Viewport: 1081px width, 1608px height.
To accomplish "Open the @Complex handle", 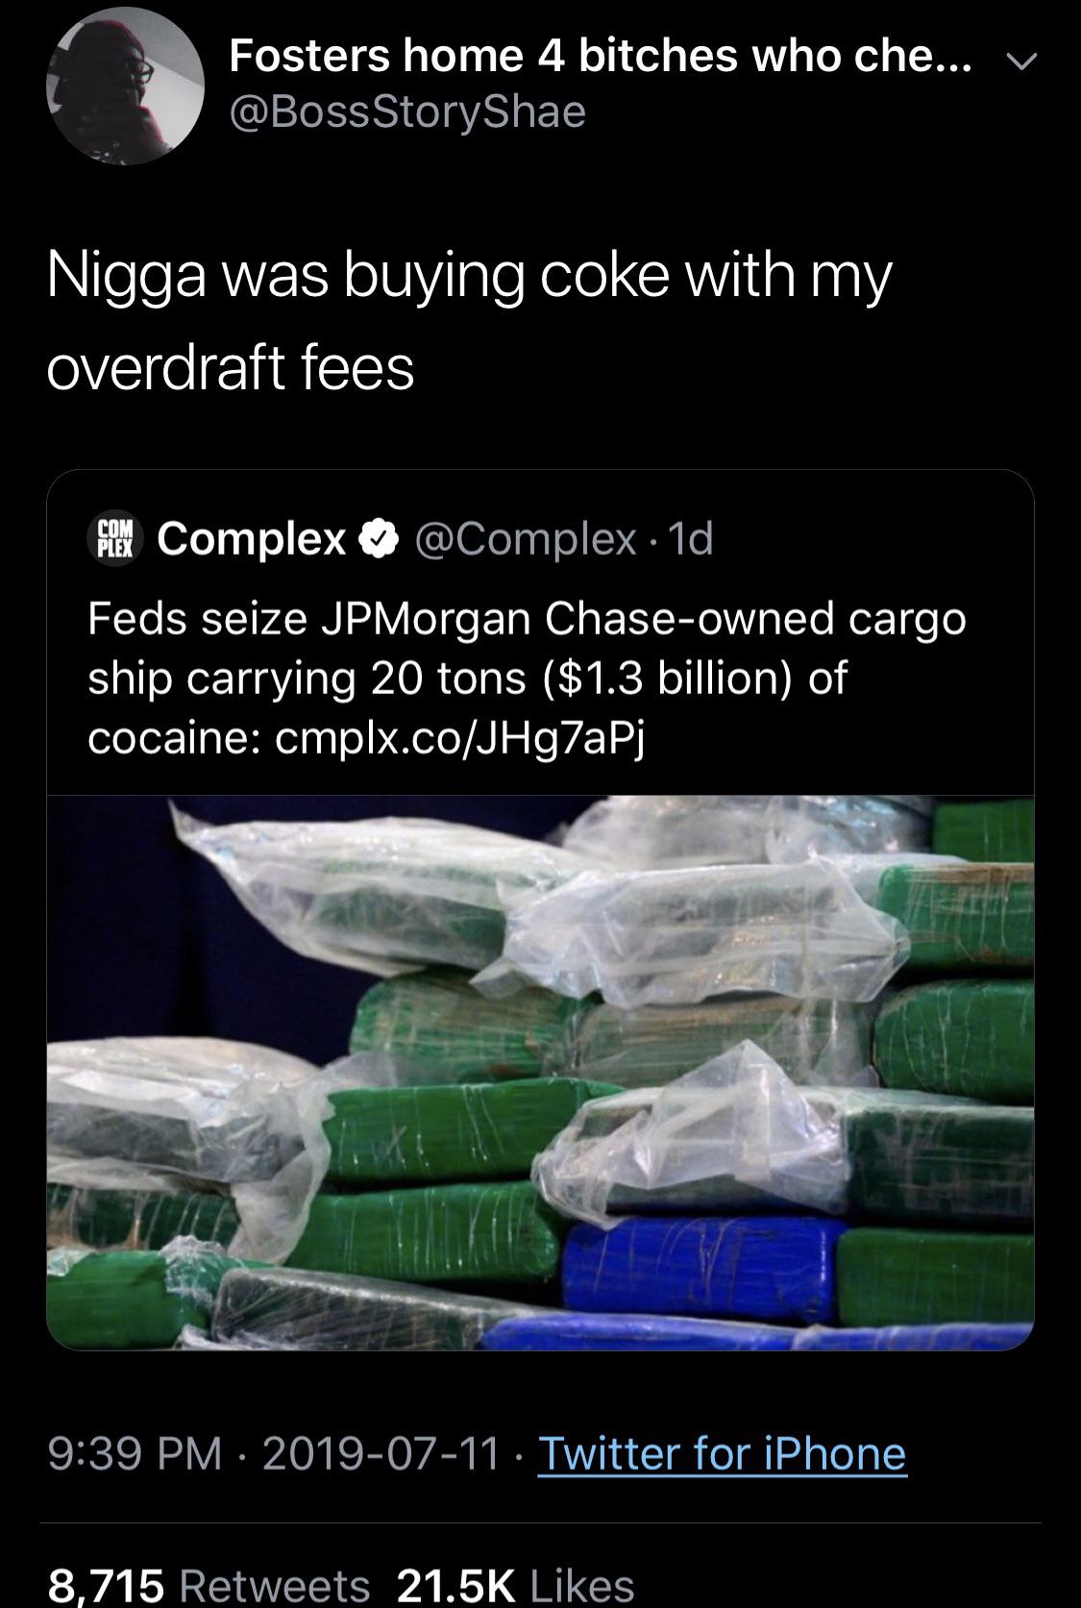I will click(x=526, y=540).
